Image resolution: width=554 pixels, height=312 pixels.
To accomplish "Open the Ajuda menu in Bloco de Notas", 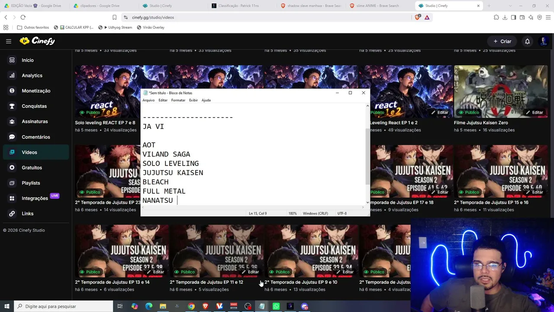I will (x=206, y=100).
